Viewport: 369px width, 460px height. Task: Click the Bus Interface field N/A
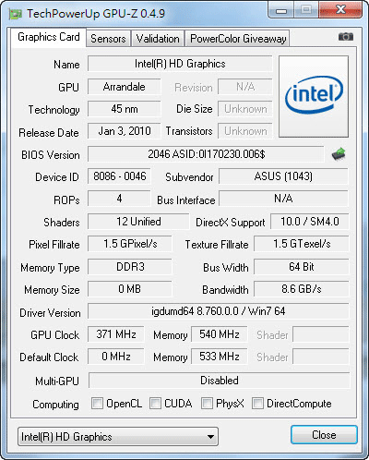[283, 199]
